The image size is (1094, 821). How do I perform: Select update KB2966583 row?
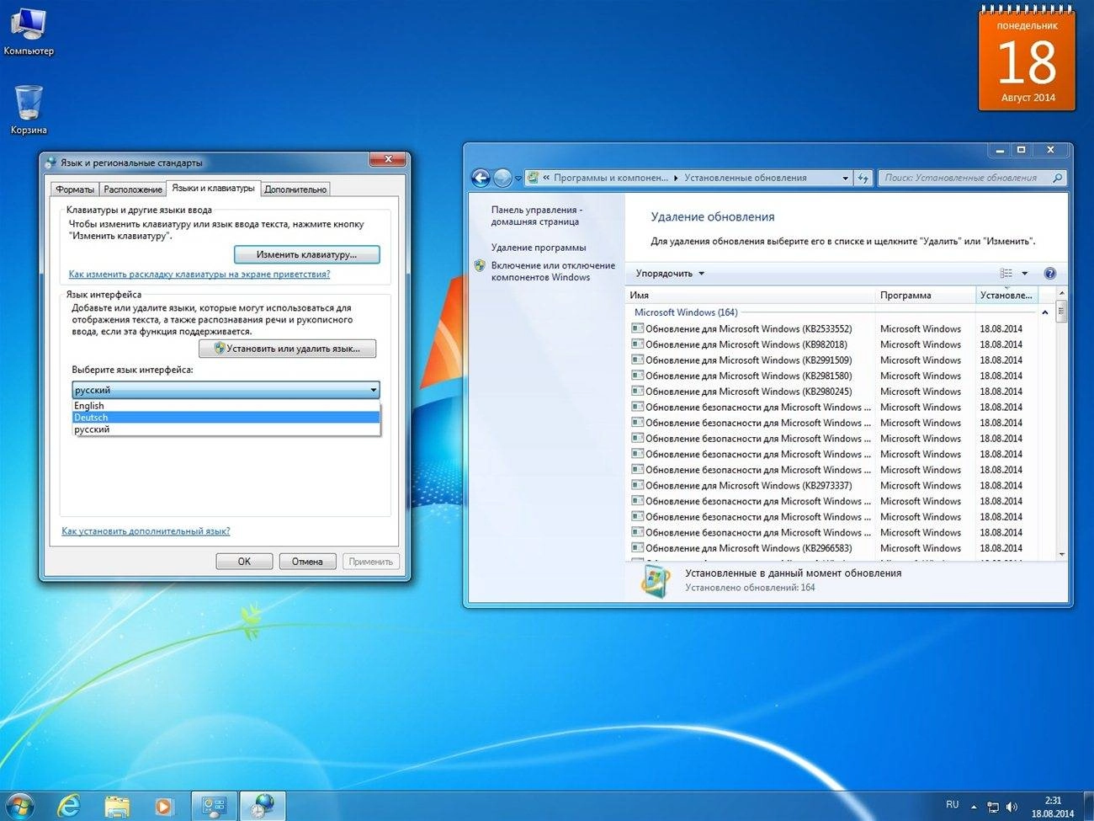tap(833, 548)
